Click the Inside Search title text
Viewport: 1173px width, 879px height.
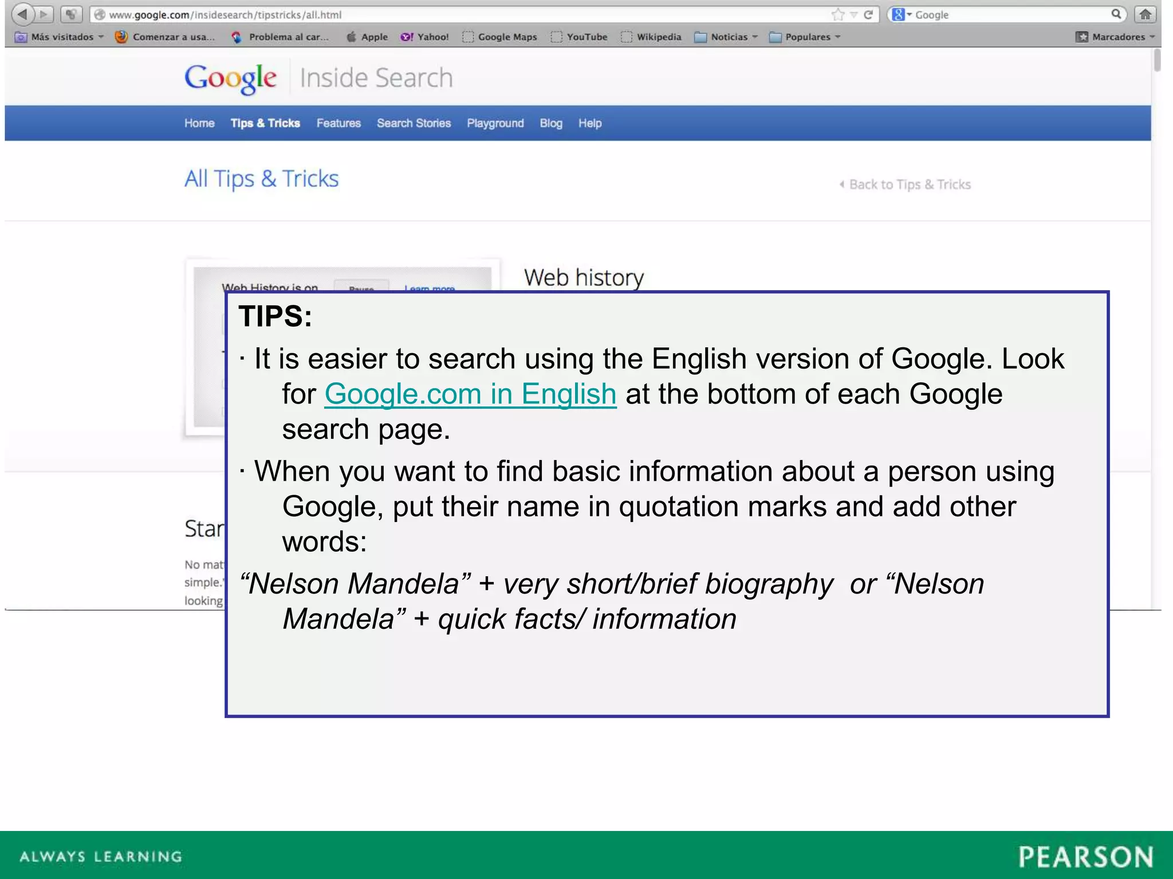pos(376,78)
